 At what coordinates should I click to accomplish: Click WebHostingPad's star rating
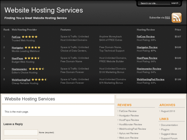[x=39, y=79]
